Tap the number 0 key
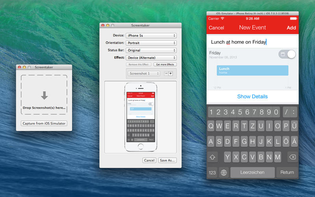This screenshot has width=315, height=197. coord(276,112)
